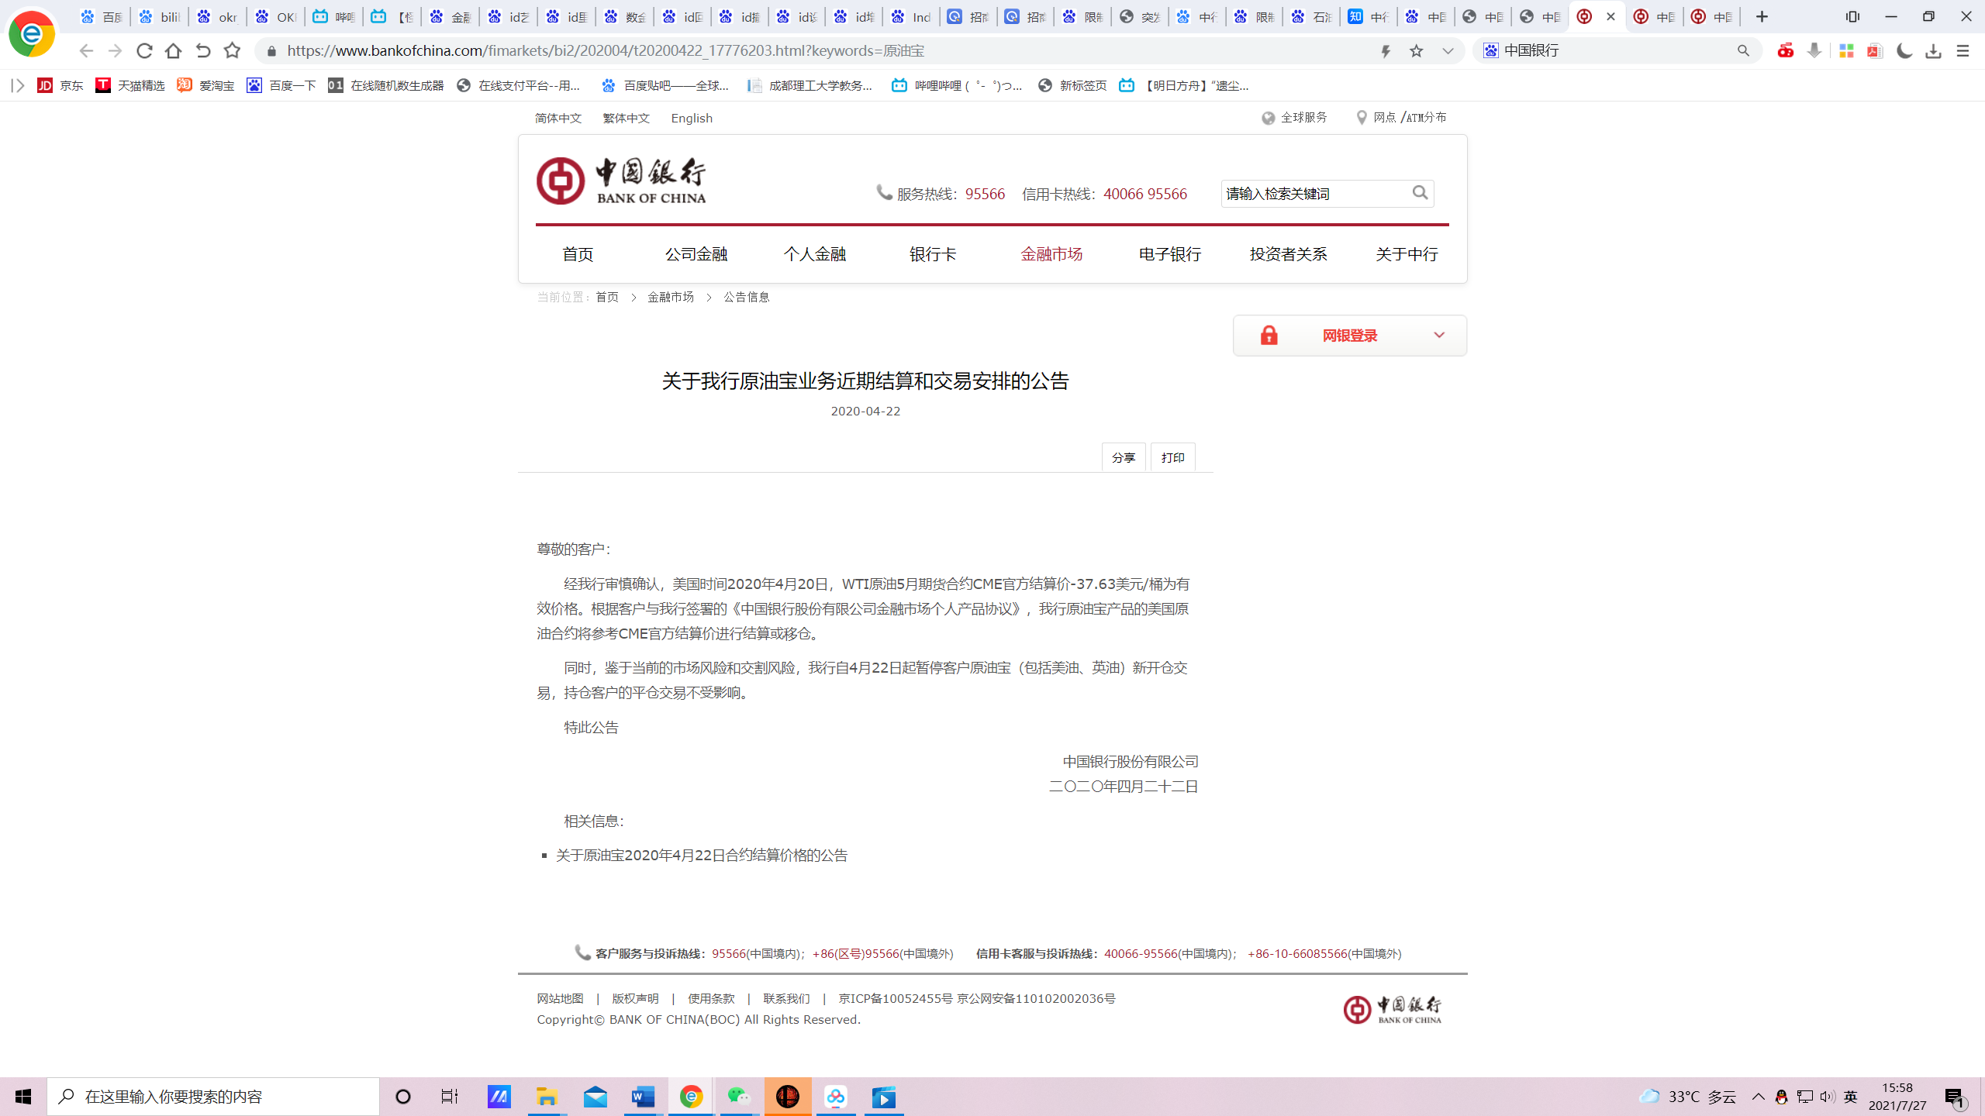
Task: Click the site search keyword input field
Action: pyautogui.click(x=1315, y=194)
